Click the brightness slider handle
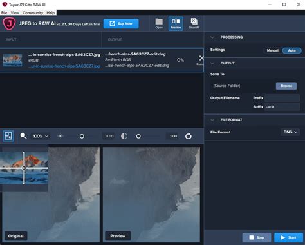The height and width of the screenshot is (245, 305). (82, 136)
